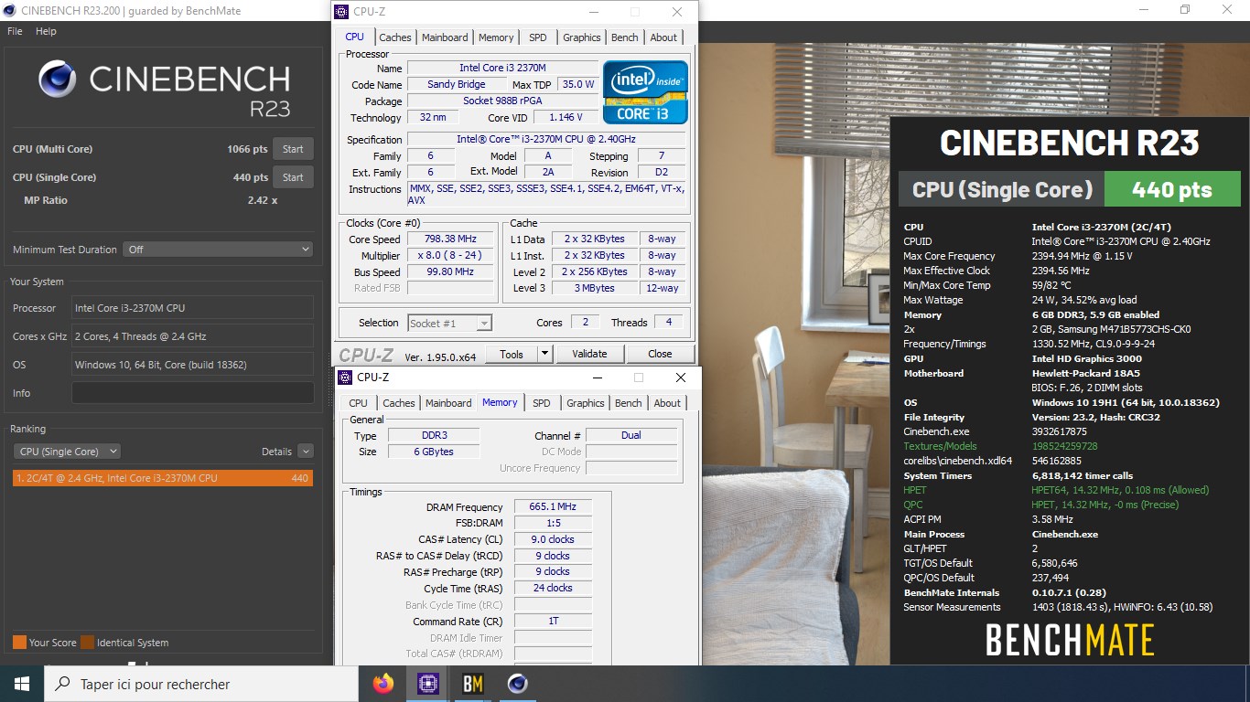
Task: Open the Socket #1 selection dropdown
Action: coord(449,323)
